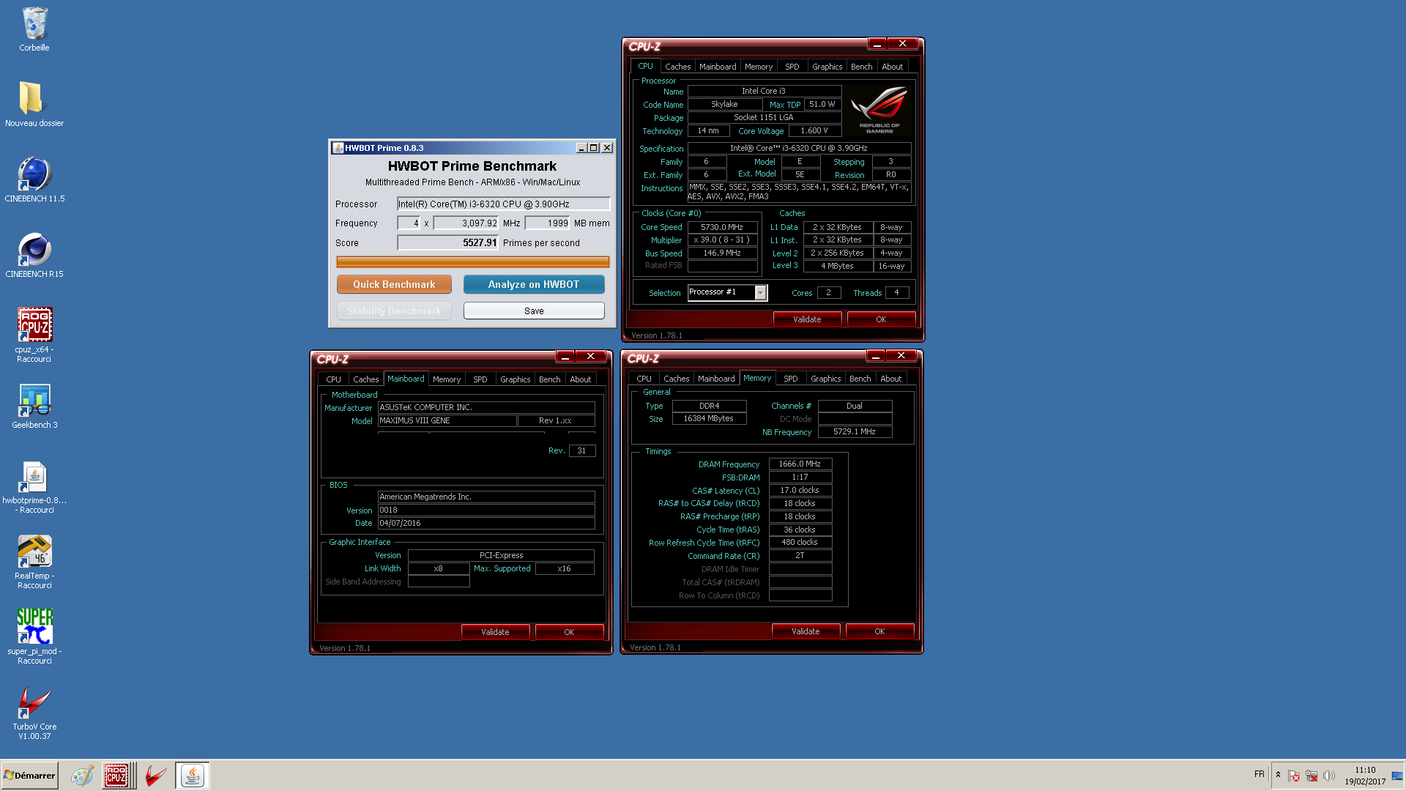
Task: Open Processor #1 selection dropdown
Action: pyautogui.click(x=761, y=293)
